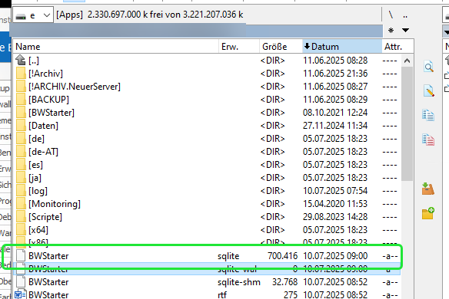
Task: Select the BWStarter sqlite file icon
Action: [x=21, y=256]
